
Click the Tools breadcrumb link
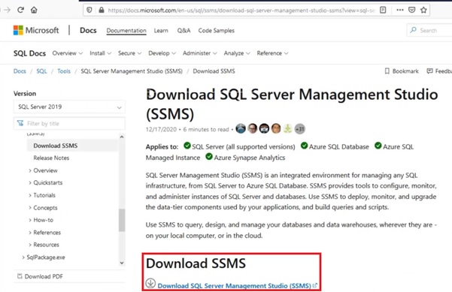[x=64, y=71]
